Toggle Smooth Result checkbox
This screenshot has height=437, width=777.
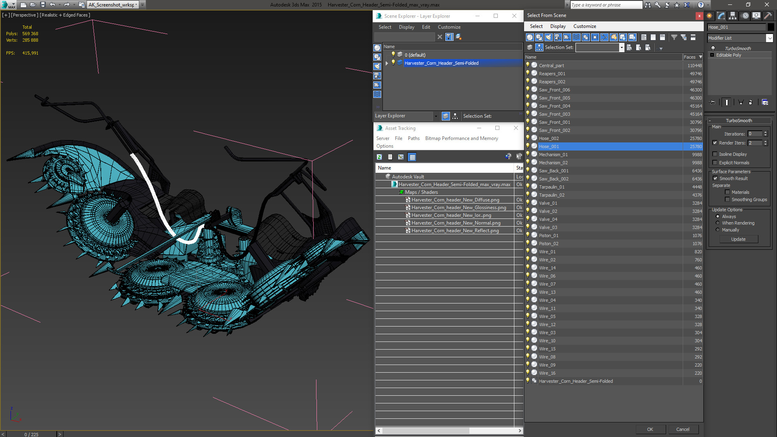click(x=715, y=178)
